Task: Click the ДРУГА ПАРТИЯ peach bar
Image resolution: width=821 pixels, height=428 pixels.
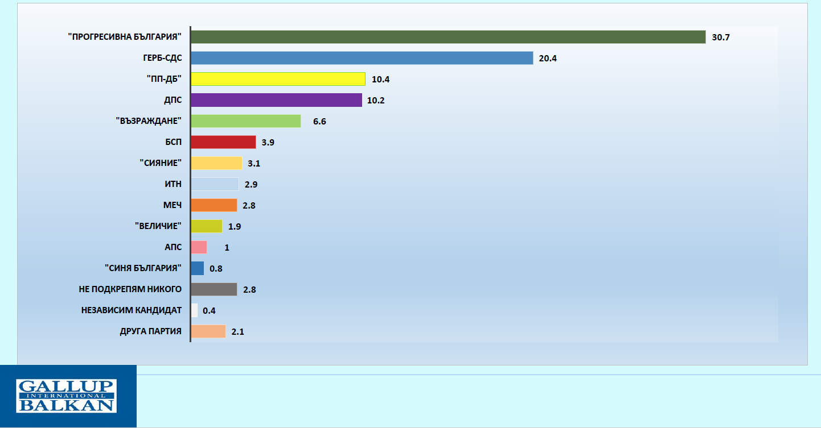Action: pyautogui.click(x=208, y=331)
